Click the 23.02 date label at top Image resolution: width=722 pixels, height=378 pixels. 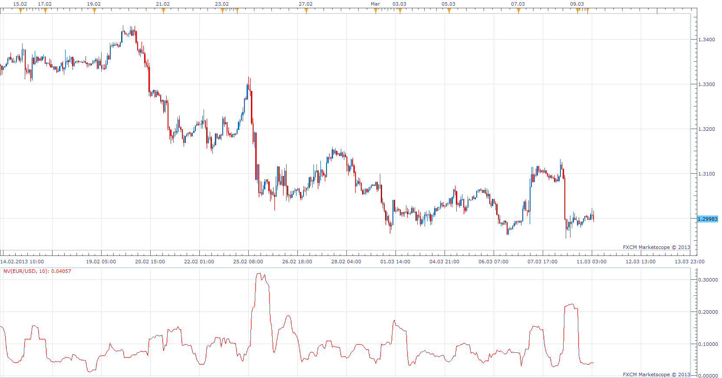click(222, 4)
